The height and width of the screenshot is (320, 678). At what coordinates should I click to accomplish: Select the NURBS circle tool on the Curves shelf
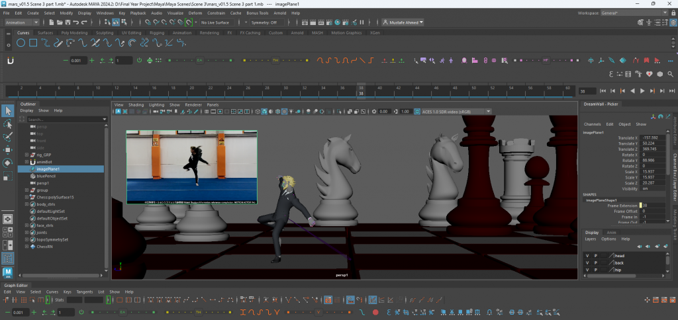pyautogui.click(x=21, y=44)
